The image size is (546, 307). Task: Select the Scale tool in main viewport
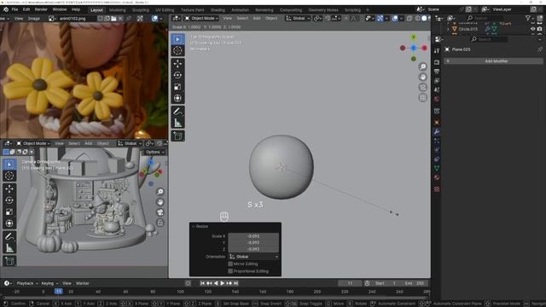(x=177, y=87)
